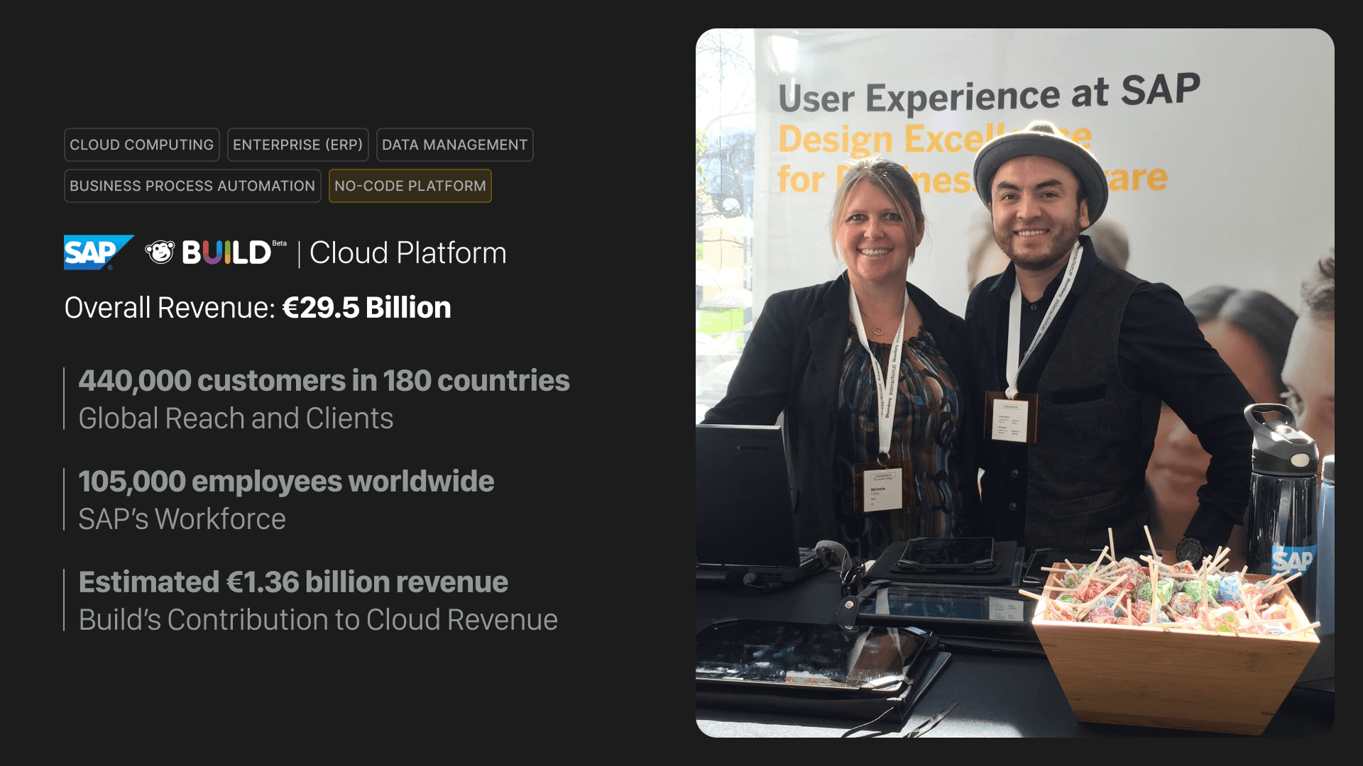
Task: Click the Overall Revenue €29.5 Billion text
Action: click(x=258, y=308)
